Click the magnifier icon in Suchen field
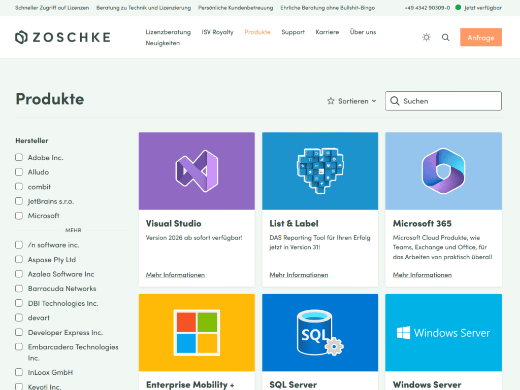 click(395, 101)
